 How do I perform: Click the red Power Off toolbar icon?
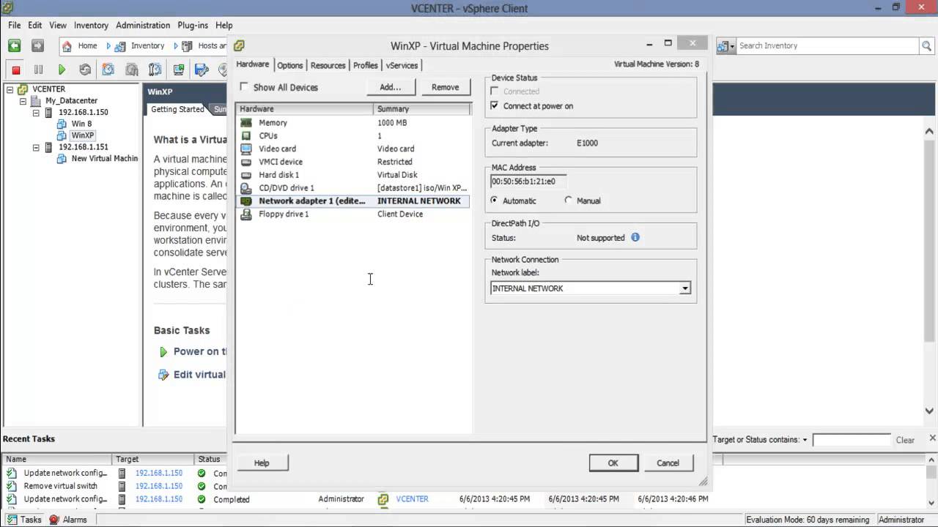coord(15,70)
